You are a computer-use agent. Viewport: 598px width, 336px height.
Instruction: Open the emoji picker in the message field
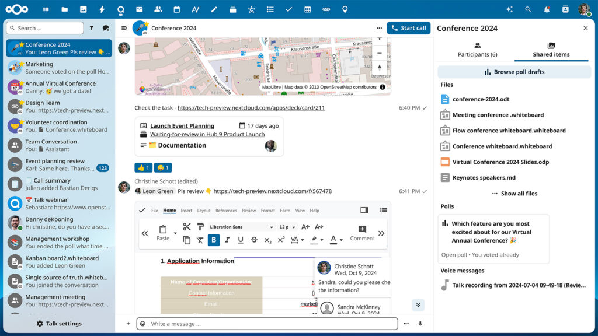coord(141,323)
